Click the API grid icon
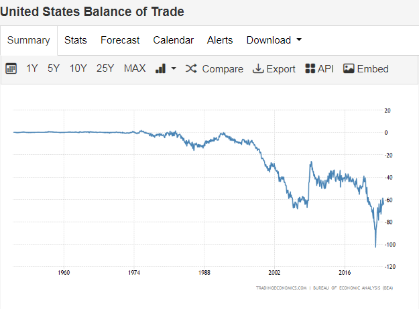The width and height of the screenshot is (419, 309). click(310, 68)
